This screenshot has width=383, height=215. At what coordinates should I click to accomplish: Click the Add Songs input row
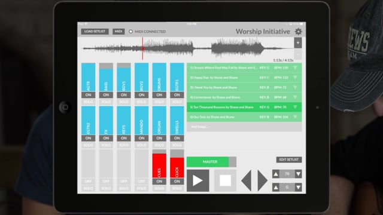(244, 127)
